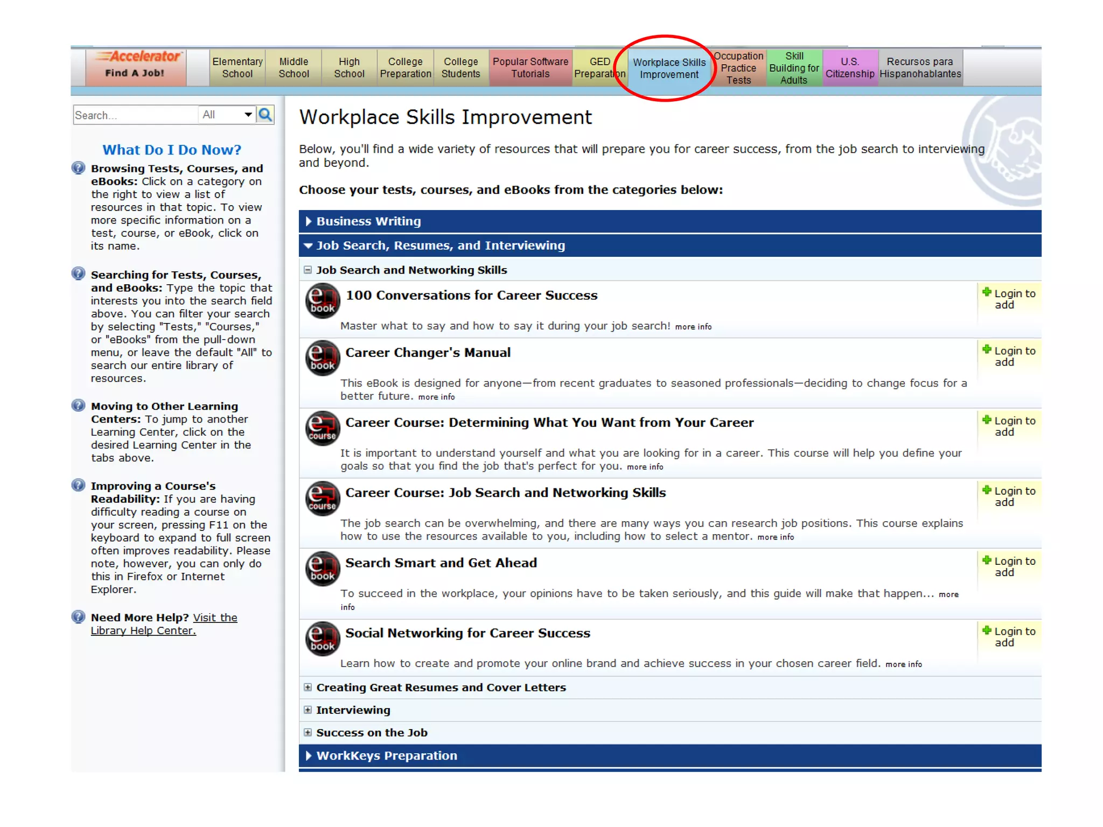
Task: Click course icon for Job Search Networking Skills
Action: 322,499
